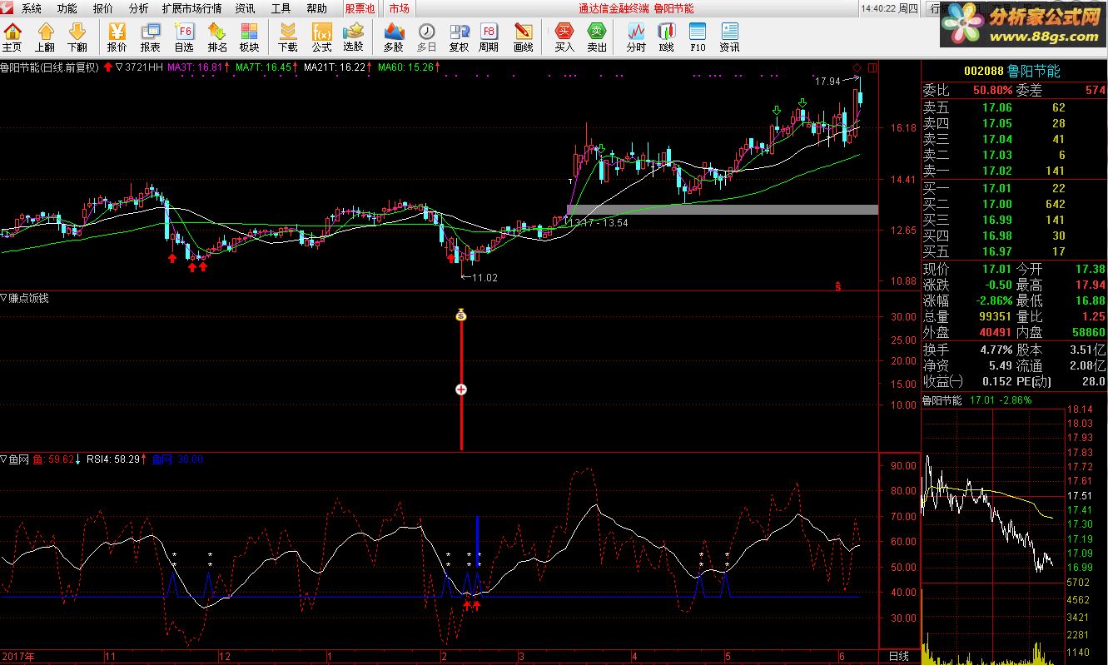
Task: Click the RSI4: 58.29 indicator label
Action: pyautogui.click(x=115, y=459)
